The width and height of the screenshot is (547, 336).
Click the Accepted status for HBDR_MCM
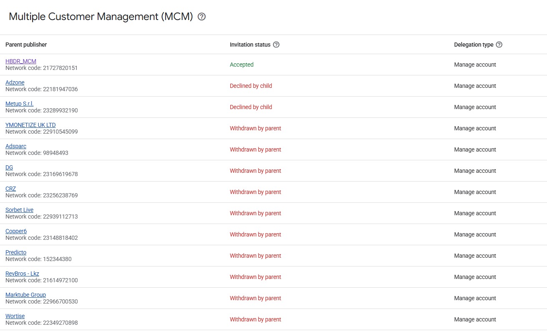(x=242, y=65)
